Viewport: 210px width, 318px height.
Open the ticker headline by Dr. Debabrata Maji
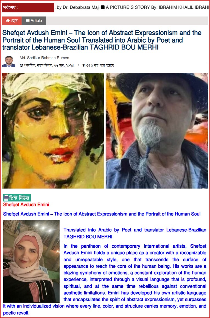[78, 7]
